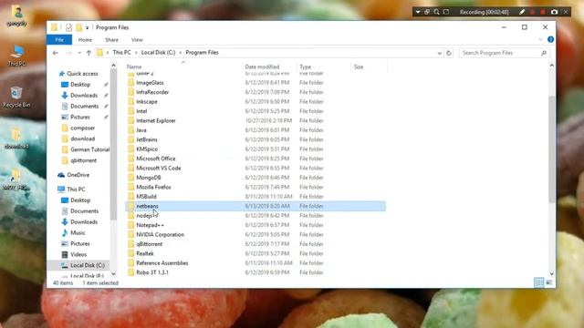This screenshot has height=328, width=584.
Task: Open pinned Desktop under Quick access
Action: [80, 85]
